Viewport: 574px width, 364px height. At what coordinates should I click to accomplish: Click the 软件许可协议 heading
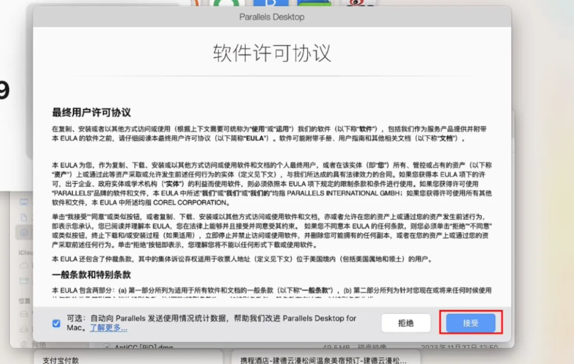pyautogui.click(x=272, y=53)
